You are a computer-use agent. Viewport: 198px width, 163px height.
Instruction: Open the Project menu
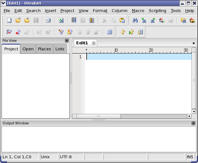[68, 11]
